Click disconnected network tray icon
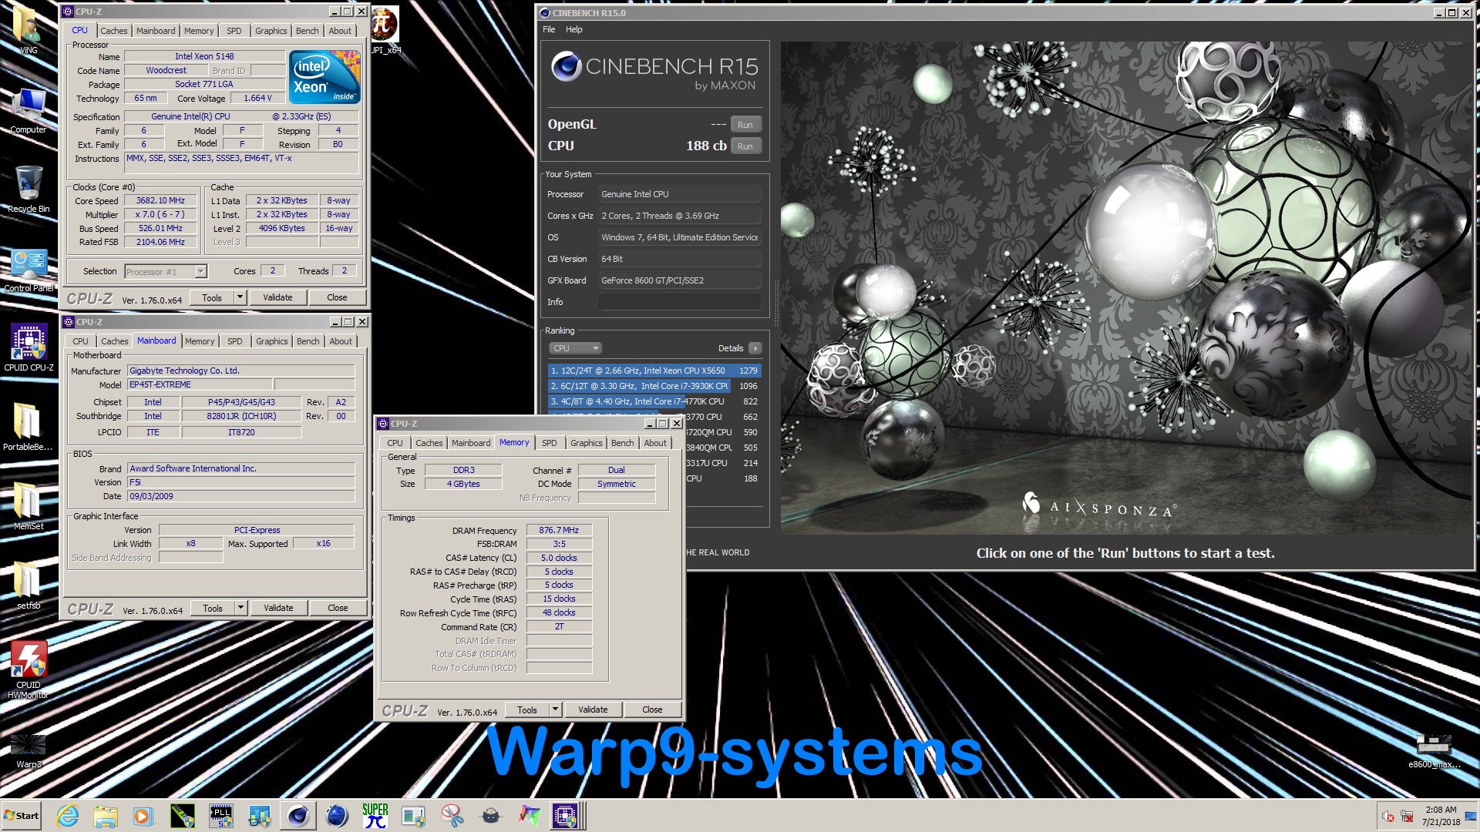The width and height of the screenshot is (1480, 832). click(x=1407, y=816)
